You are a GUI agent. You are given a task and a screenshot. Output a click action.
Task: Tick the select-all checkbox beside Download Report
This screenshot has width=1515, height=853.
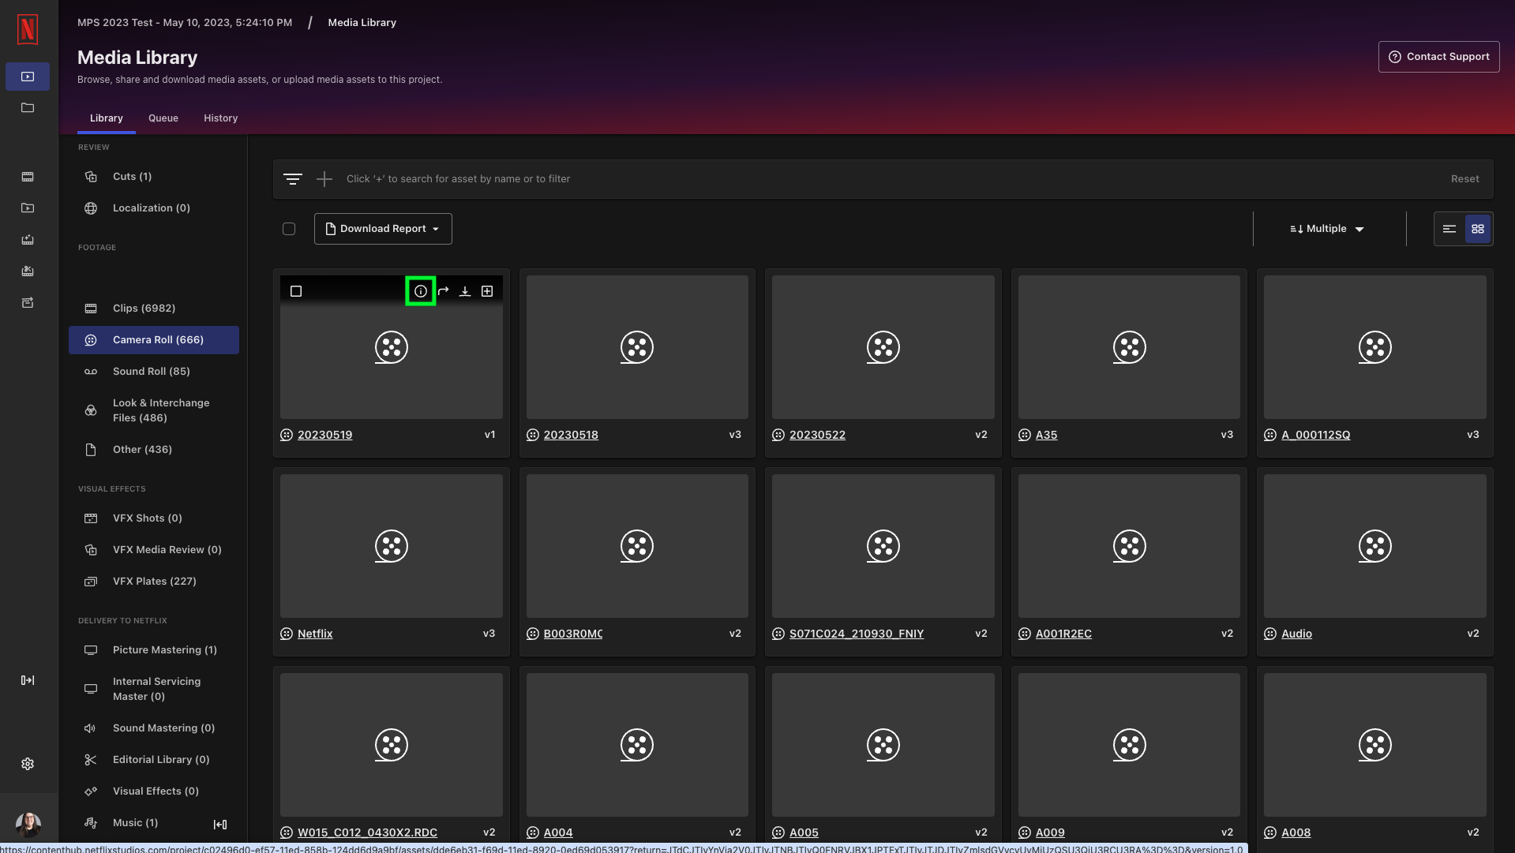pyautogui.click(x=289, y=229)
